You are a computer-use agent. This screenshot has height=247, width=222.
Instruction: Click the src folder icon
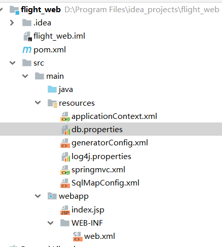pyautogui.click(x=27, y=63)
